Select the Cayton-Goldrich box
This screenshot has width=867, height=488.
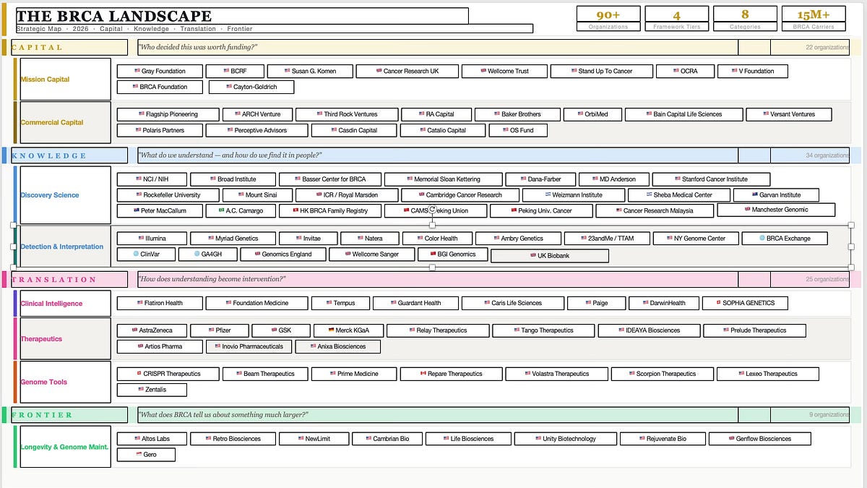[x=252, y=87]
